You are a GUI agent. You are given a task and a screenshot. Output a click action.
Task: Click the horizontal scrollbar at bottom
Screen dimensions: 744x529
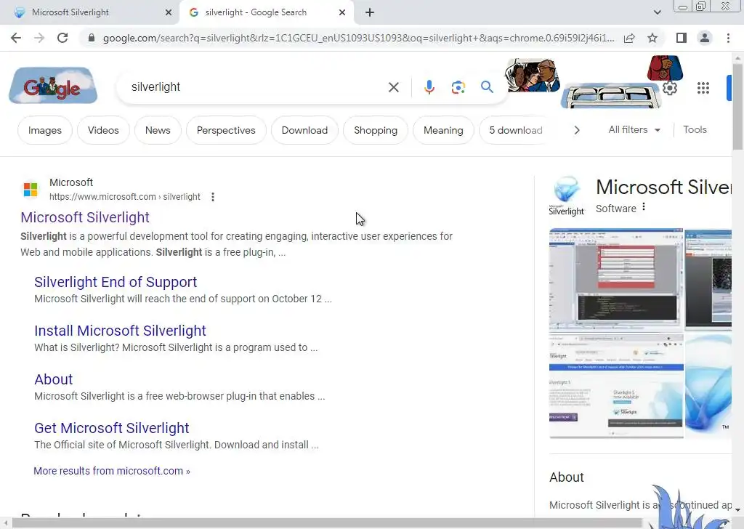[326, 523]
